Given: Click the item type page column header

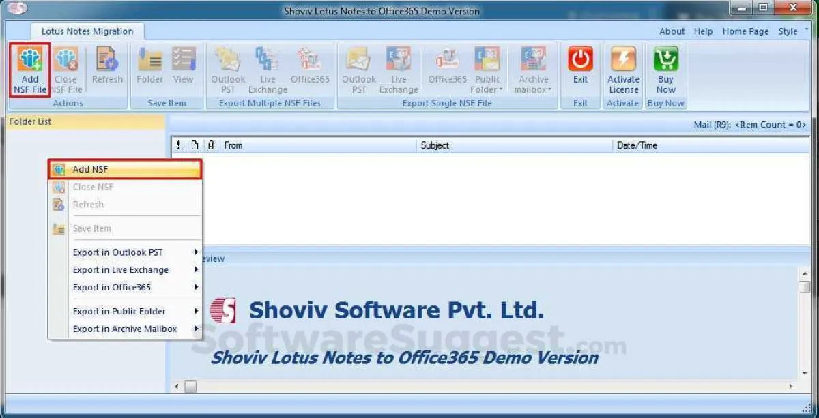Looking at the screenshot, I should tap(195, 145).
